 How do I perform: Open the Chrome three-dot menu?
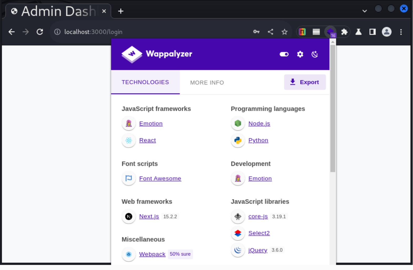click(x=401, y=32)
